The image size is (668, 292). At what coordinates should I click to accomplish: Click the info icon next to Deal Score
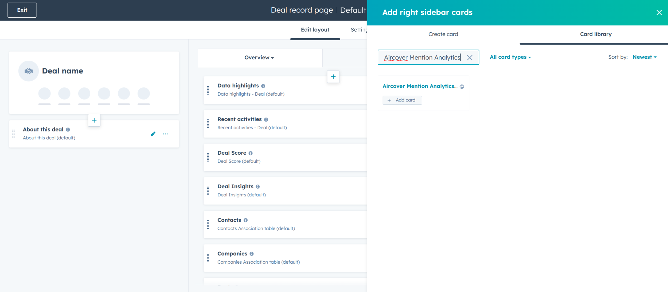tap(250, 153)
